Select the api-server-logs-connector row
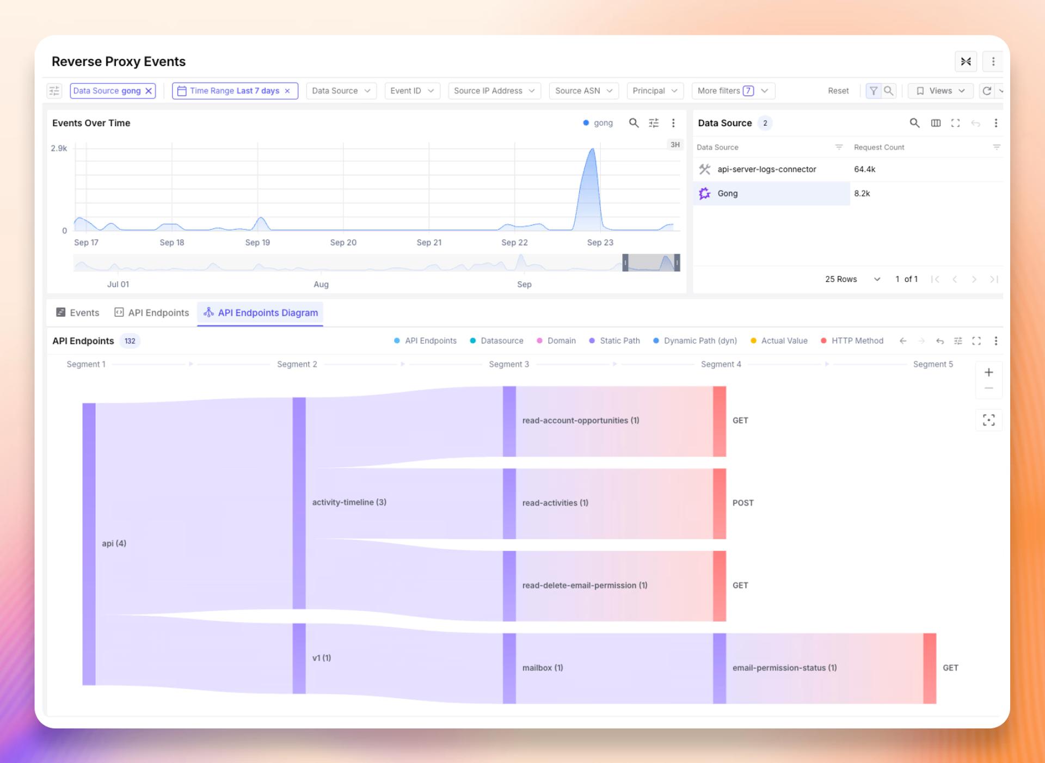This screenshot has height=763, width=1045. (x=848, y=169)
